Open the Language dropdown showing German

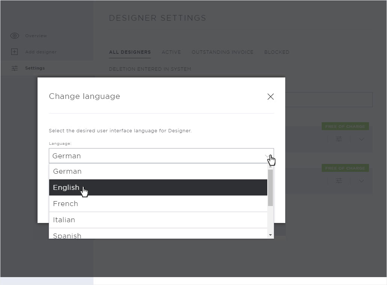(x=161, y=156)
